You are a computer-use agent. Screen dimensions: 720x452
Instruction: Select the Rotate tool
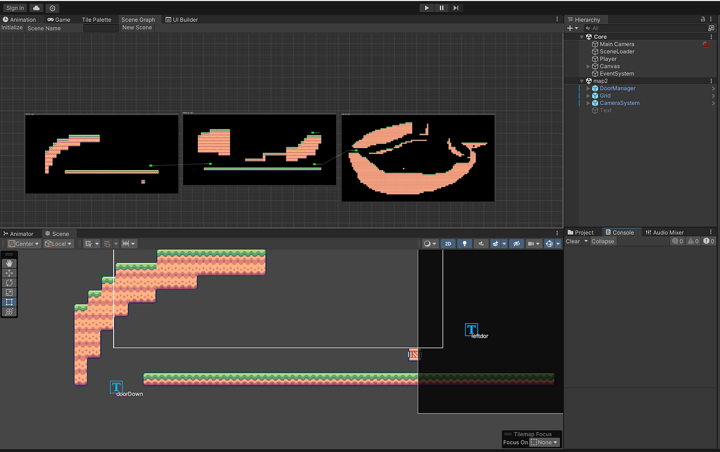pyautogui.click(x=8, y=282)
